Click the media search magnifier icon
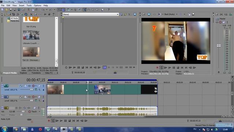Screen dimensions: 234x132 (x=26, y=14)
